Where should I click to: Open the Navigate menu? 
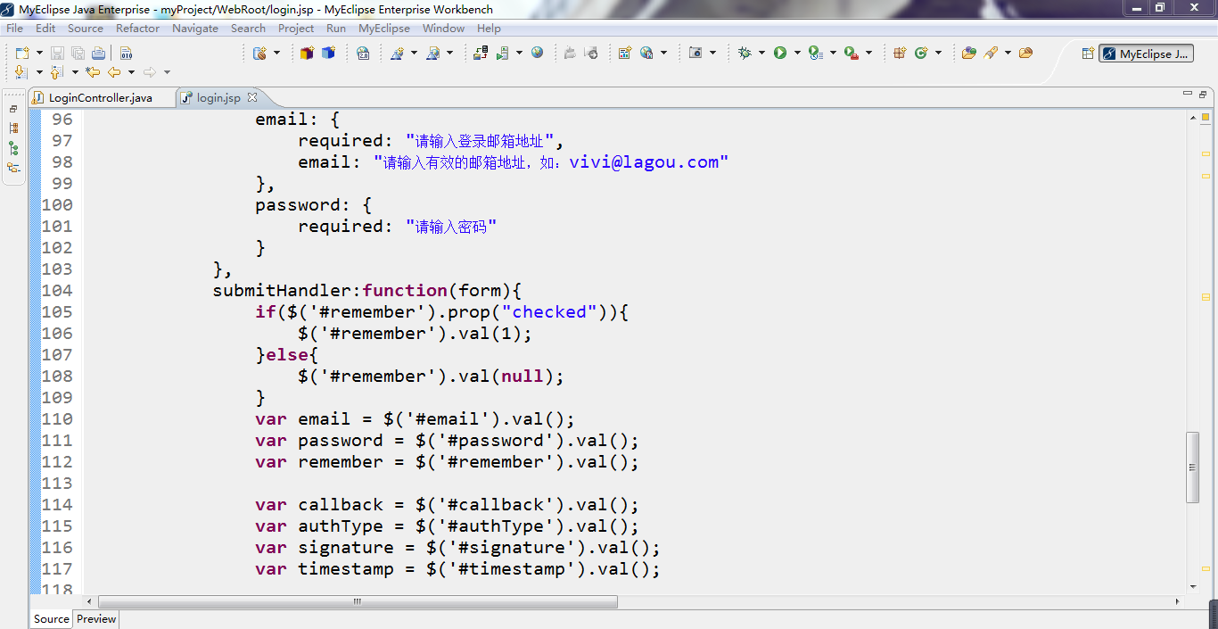195,29
